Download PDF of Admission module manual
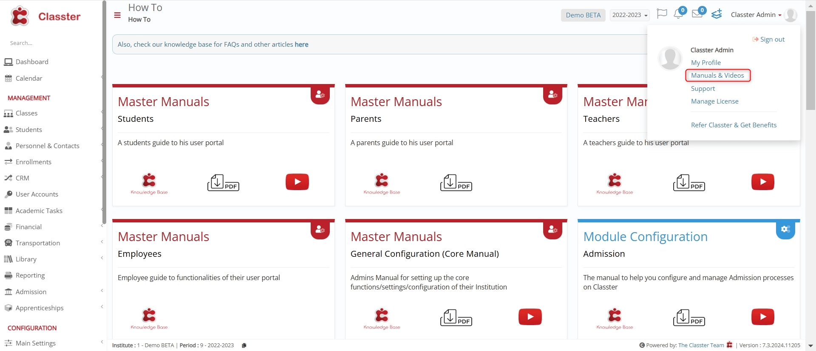This screenshot has height=351, width=816. pyautogui.click(x=689, y=317)
